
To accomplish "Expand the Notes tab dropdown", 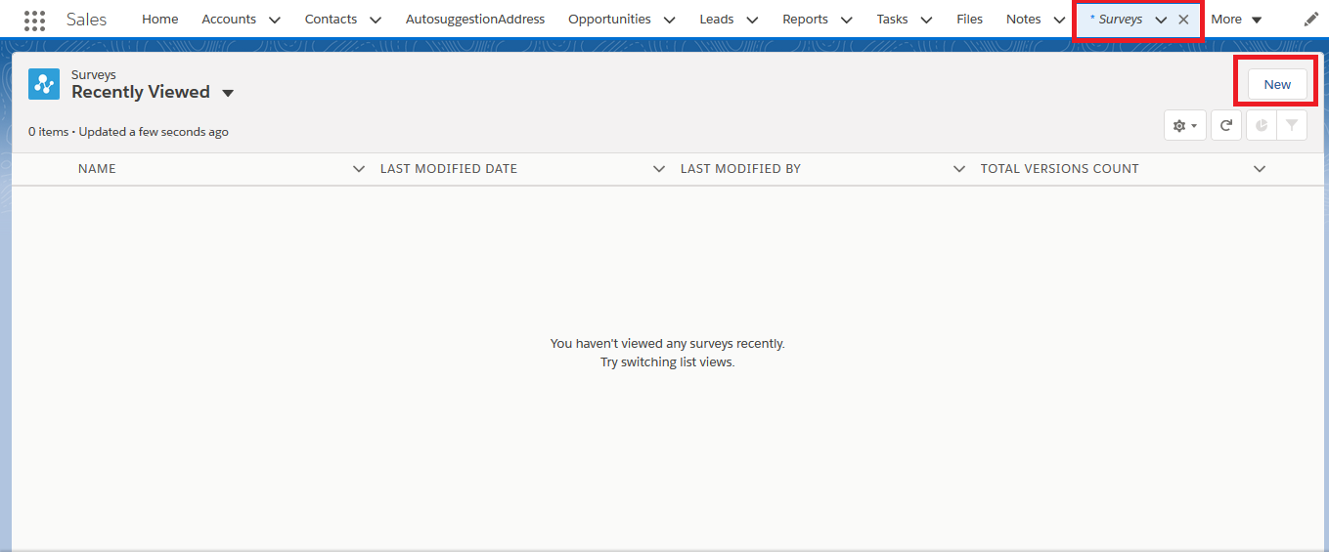I will click(x=1059, y=20).
